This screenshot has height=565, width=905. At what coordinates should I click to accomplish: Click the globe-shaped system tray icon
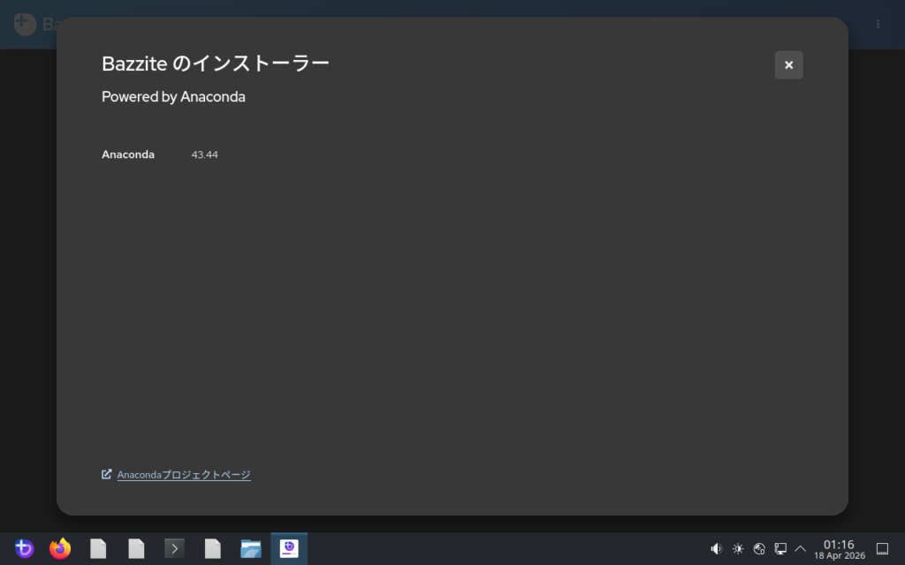point(759,549)
